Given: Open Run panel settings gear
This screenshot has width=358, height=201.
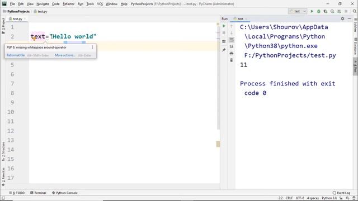Looking at the screenshot, I should click(342, 18).
